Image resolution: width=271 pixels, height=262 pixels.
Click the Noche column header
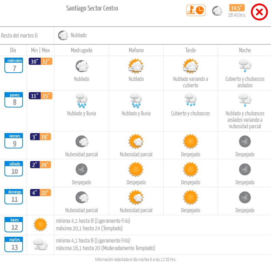(245, 50)
